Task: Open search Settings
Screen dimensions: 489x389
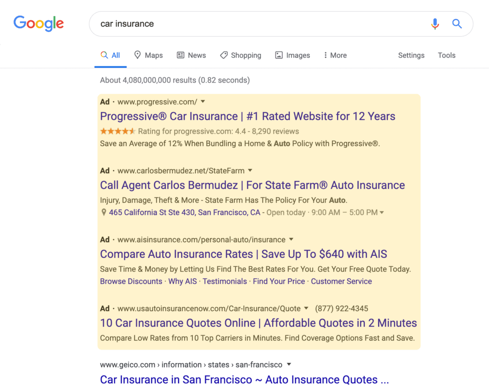Action: [411, 55]
